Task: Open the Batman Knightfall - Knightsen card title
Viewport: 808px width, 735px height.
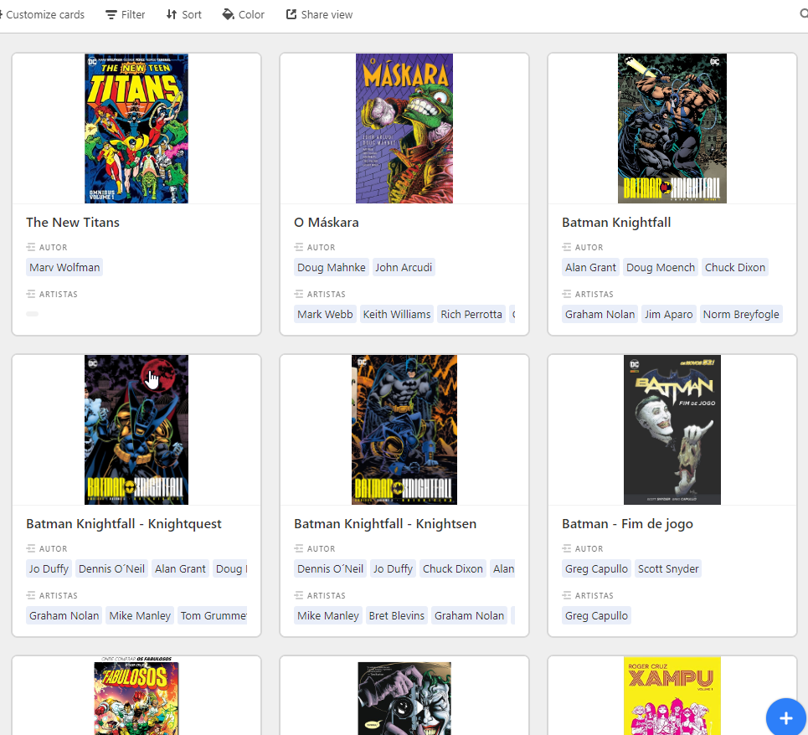Action: [x=385, y=524]
